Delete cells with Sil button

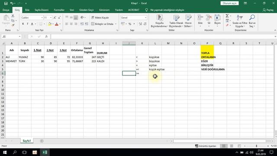pyautogui.click(x=209, y=21)
